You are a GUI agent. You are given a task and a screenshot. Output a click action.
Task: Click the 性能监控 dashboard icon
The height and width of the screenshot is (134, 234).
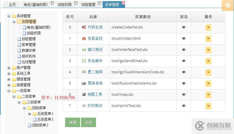coord(84,39)
